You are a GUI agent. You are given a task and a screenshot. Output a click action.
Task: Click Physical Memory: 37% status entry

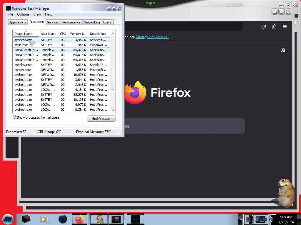point(94,132)
